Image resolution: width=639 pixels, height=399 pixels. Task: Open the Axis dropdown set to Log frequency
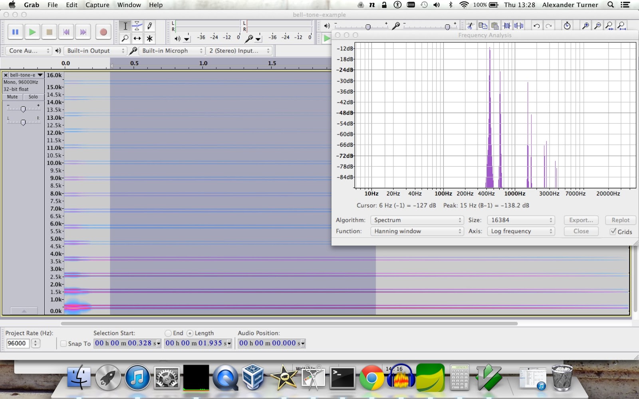[x=521, y=231]
